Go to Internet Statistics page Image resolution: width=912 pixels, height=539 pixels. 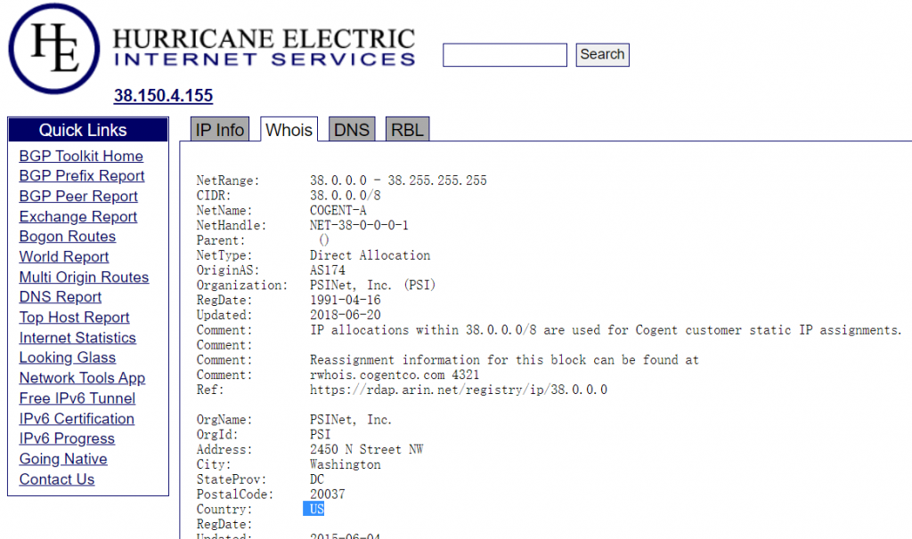[77, 337]
